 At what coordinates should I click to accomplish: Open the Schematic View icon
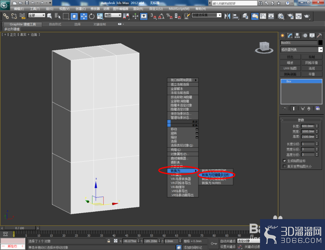tap(271, 16)
